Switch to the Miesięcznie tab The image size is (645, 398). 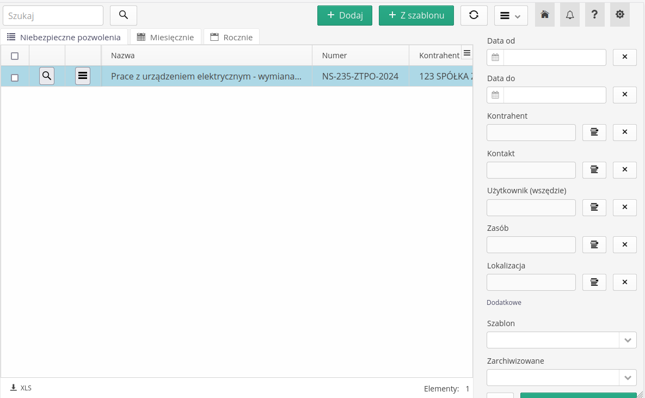pos(165,37)
